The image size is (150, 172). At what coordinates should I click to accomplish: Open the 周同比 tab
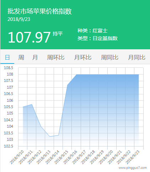pyautogui.click(x=109, y=57)
